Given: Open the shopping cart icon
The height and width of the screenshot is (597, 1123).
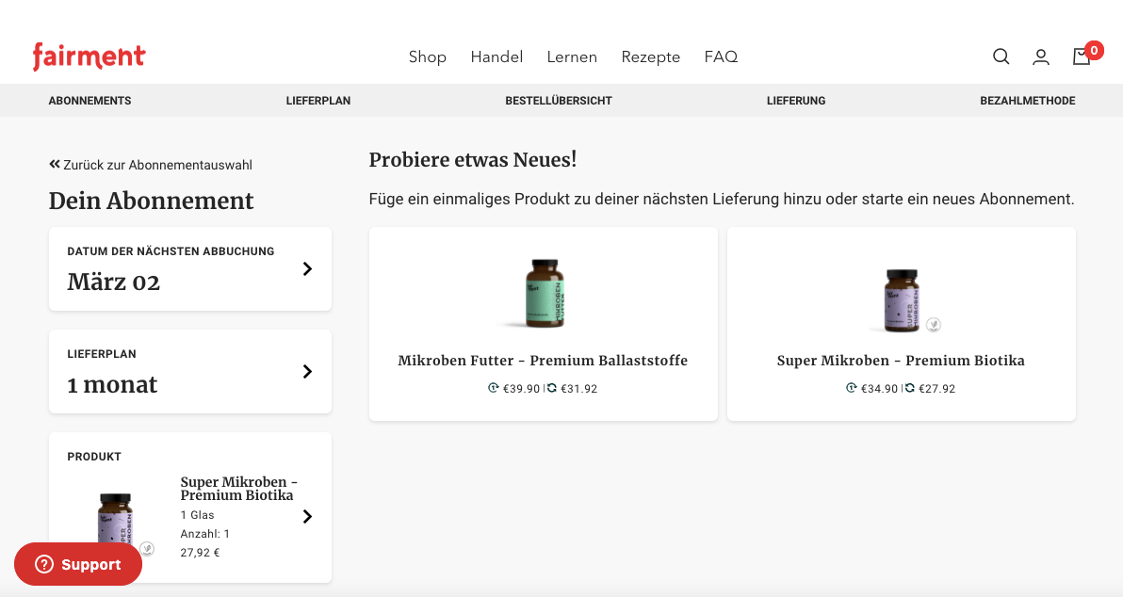Looking at the screenshot, I should (1082, 56).
